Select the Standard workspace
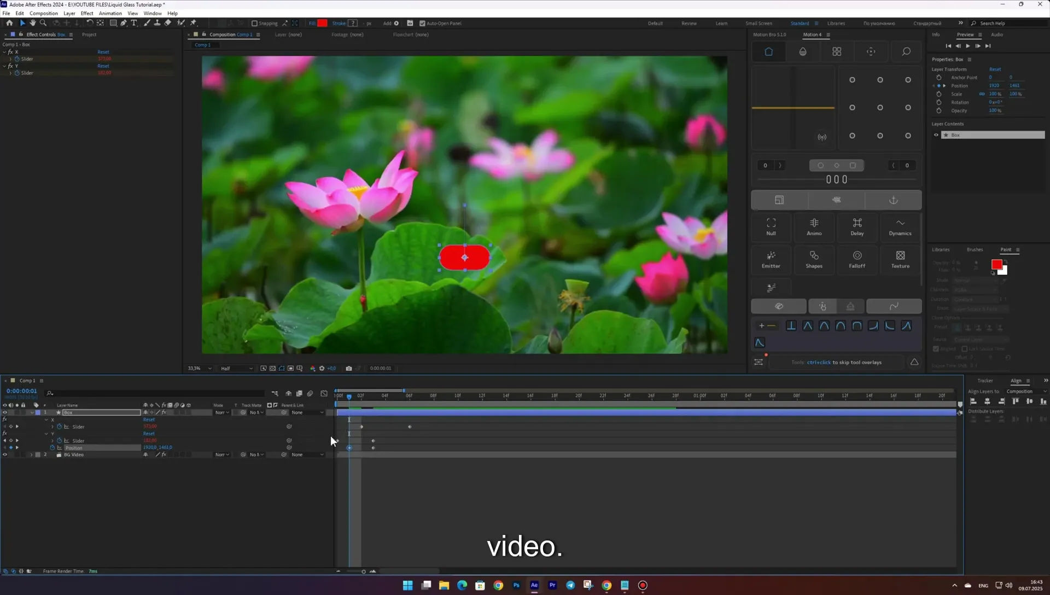1050x595 pixels. tap(800, 24)
